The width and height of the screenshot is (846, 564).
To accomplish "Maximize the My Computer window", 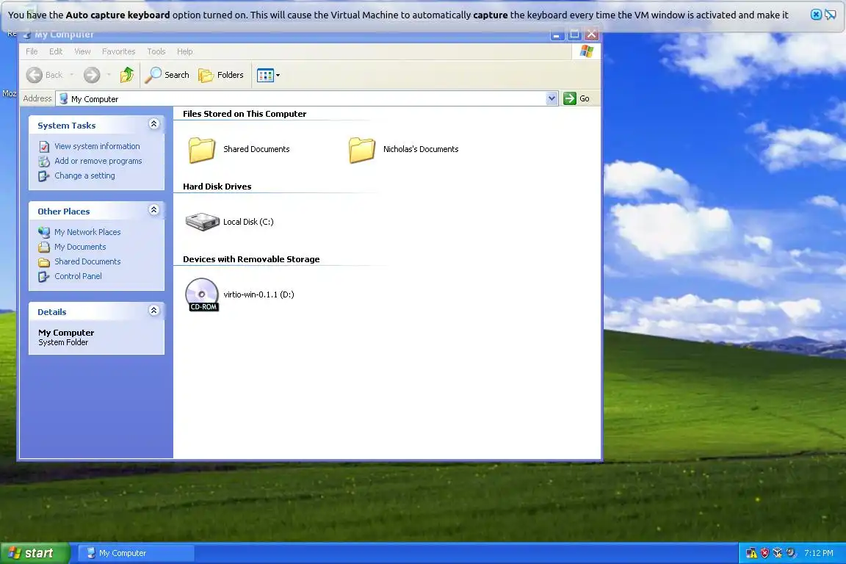I will coord(574,35).
